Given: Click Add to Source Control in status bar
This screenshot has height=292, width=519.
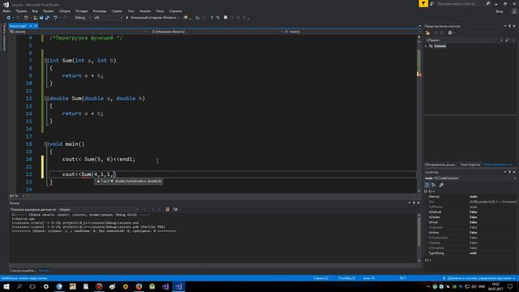Looking at the screenshot, I should (x=478, y=278).
